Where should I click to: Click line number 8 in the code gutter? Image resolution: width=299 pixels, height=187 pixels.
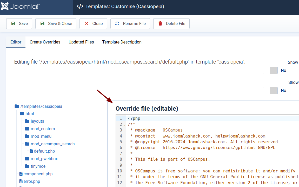point(121,159)
